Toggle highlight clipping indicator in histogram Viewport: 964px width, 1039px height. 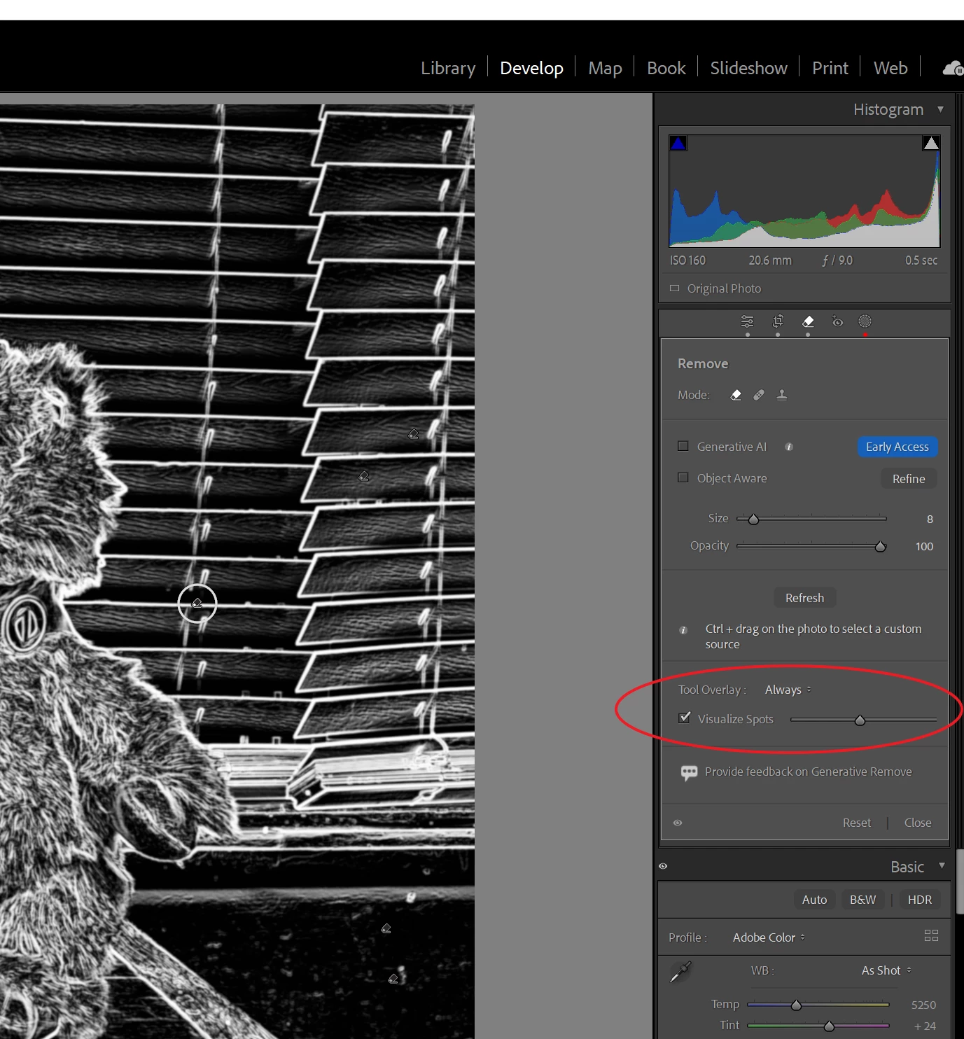click(931, 144)
